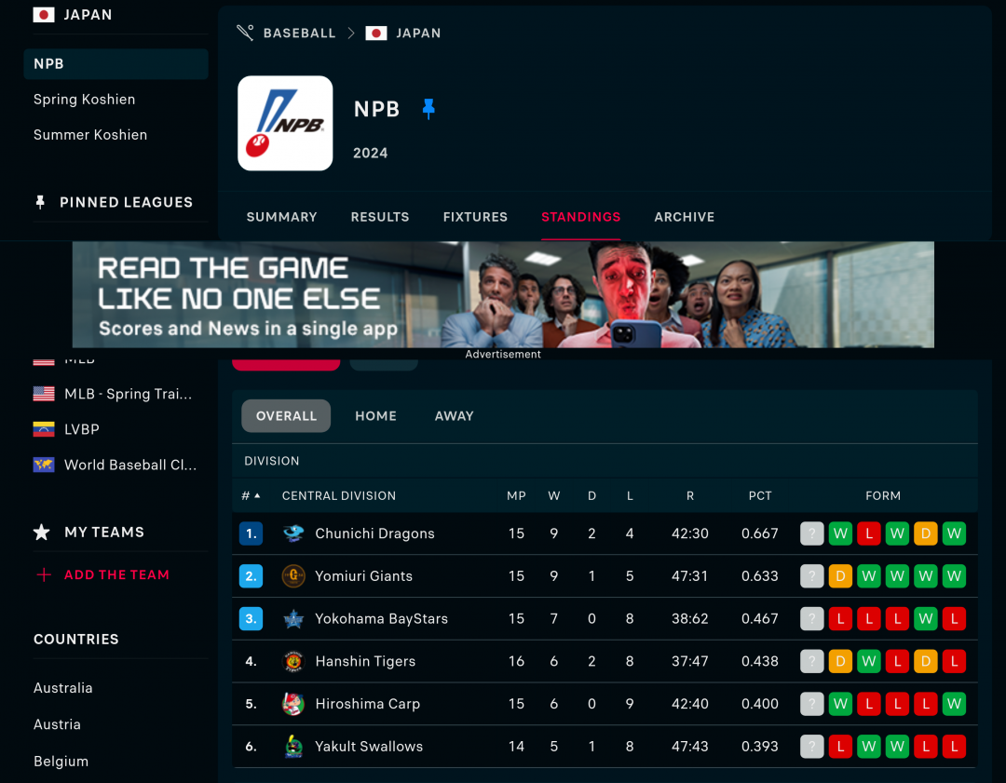Show Home standings
1006x783 pixels.
click(x=376, y=415)
